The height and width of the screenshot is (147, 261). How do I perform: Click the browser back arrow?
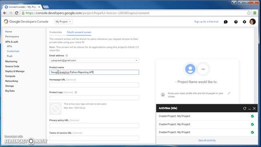5,13
